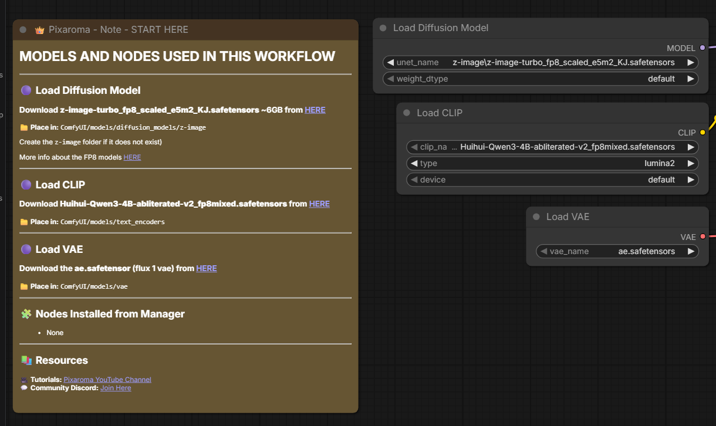Collapse the Load Diffusion Model node via its dot
716x426 pixels.
pyautogui.click(x=383, y=28)
